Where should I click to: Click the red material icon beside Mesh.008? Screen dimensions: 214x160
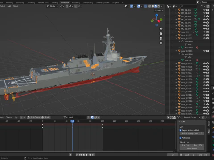click(x=197, y=48)
